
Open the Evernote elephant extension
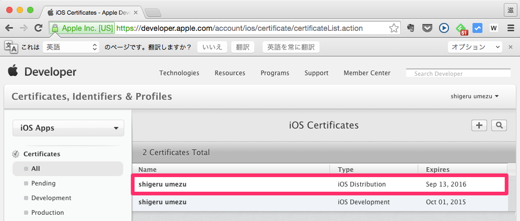pyautogui.click(x=410, y=28)
